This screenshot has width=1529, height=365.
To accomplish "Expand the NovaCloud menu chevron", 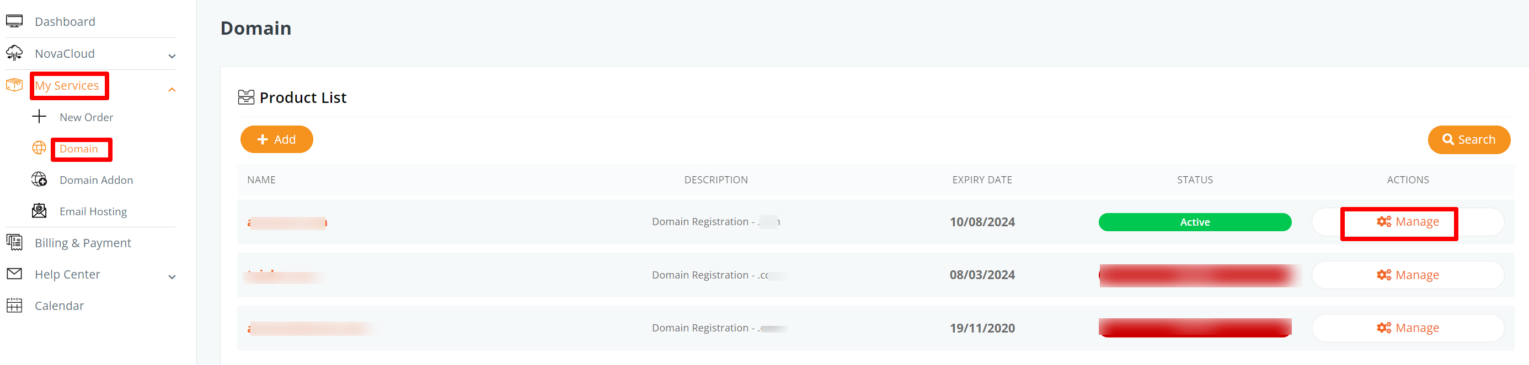I will [x=172, y=57].
